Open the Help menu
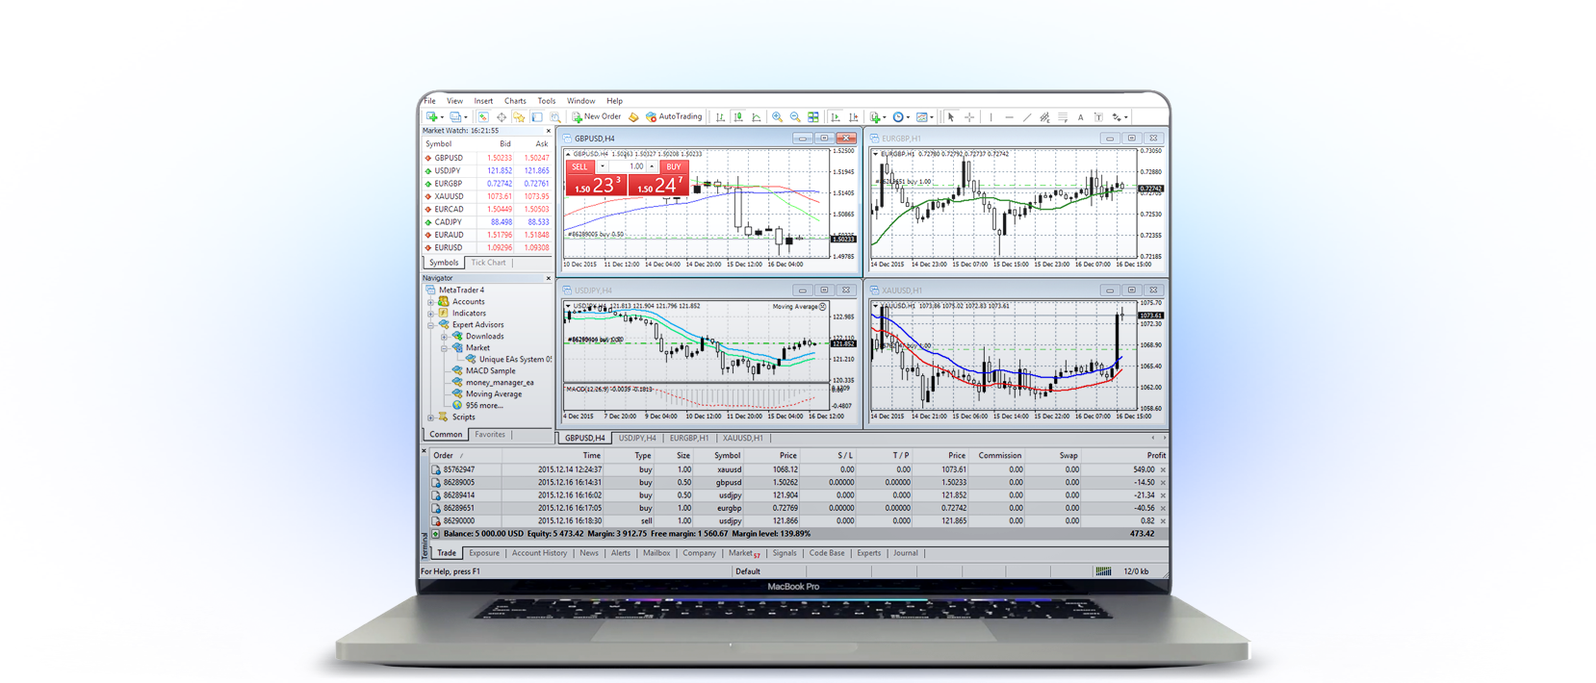Screen dimensions: 1596x683 click(614, 101)
